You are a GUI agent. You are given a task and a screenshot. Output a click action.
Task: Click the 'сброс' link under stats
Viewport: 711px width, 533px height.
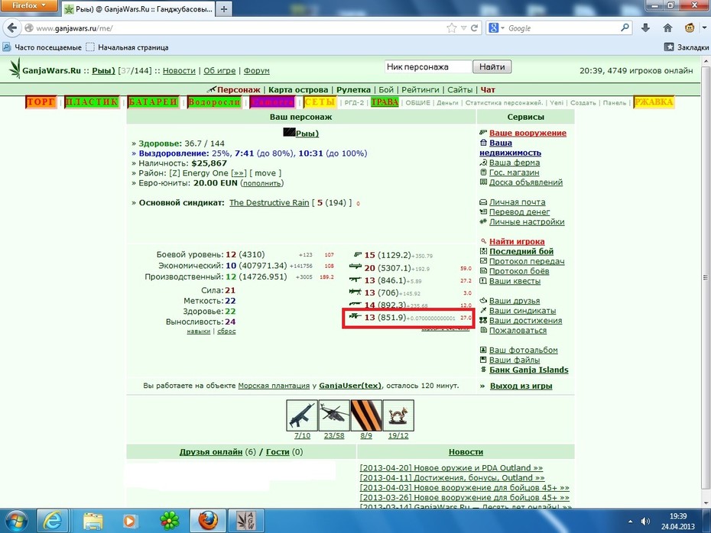(x=226, y=331)
